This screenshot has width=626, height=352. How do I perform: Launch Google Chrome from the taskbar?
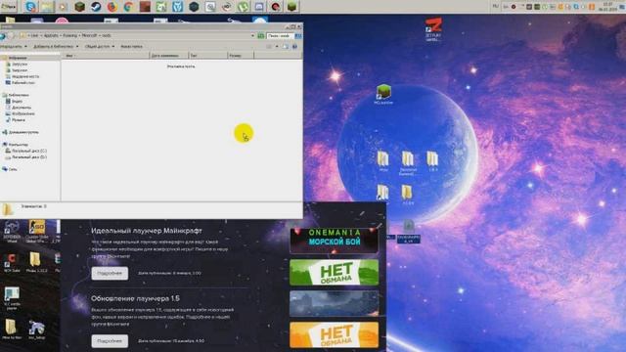pyautogui.click(x=128, y=7)
